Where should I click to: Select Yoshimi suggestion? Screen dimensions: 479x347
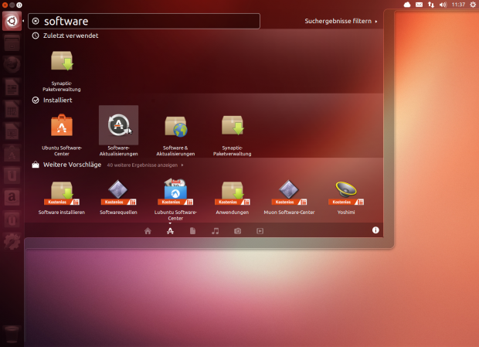(x=346, y=197)
